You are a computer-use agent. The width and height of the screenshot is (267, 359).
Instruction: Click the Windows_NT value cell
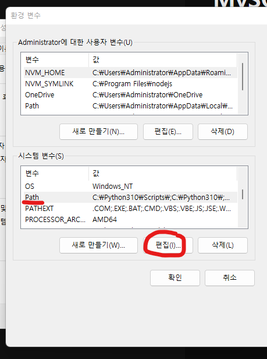pos(112,186)
